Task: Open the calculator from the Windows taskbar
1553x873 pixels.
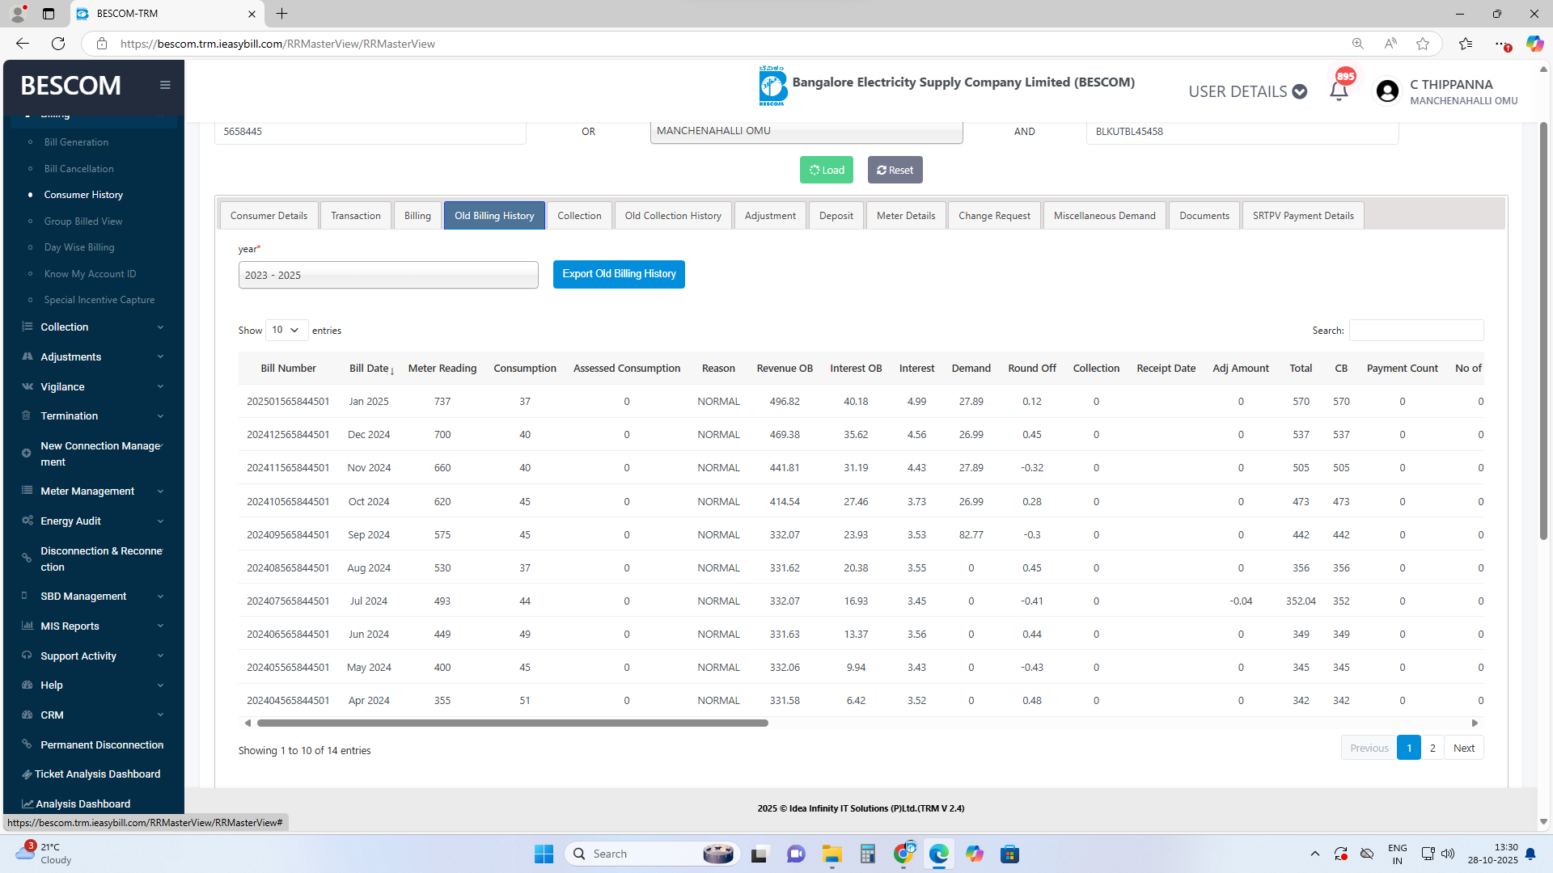Action: [867, 854]
